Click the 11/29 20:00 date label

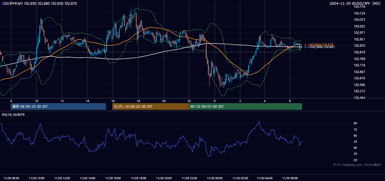tap(164, 178)
